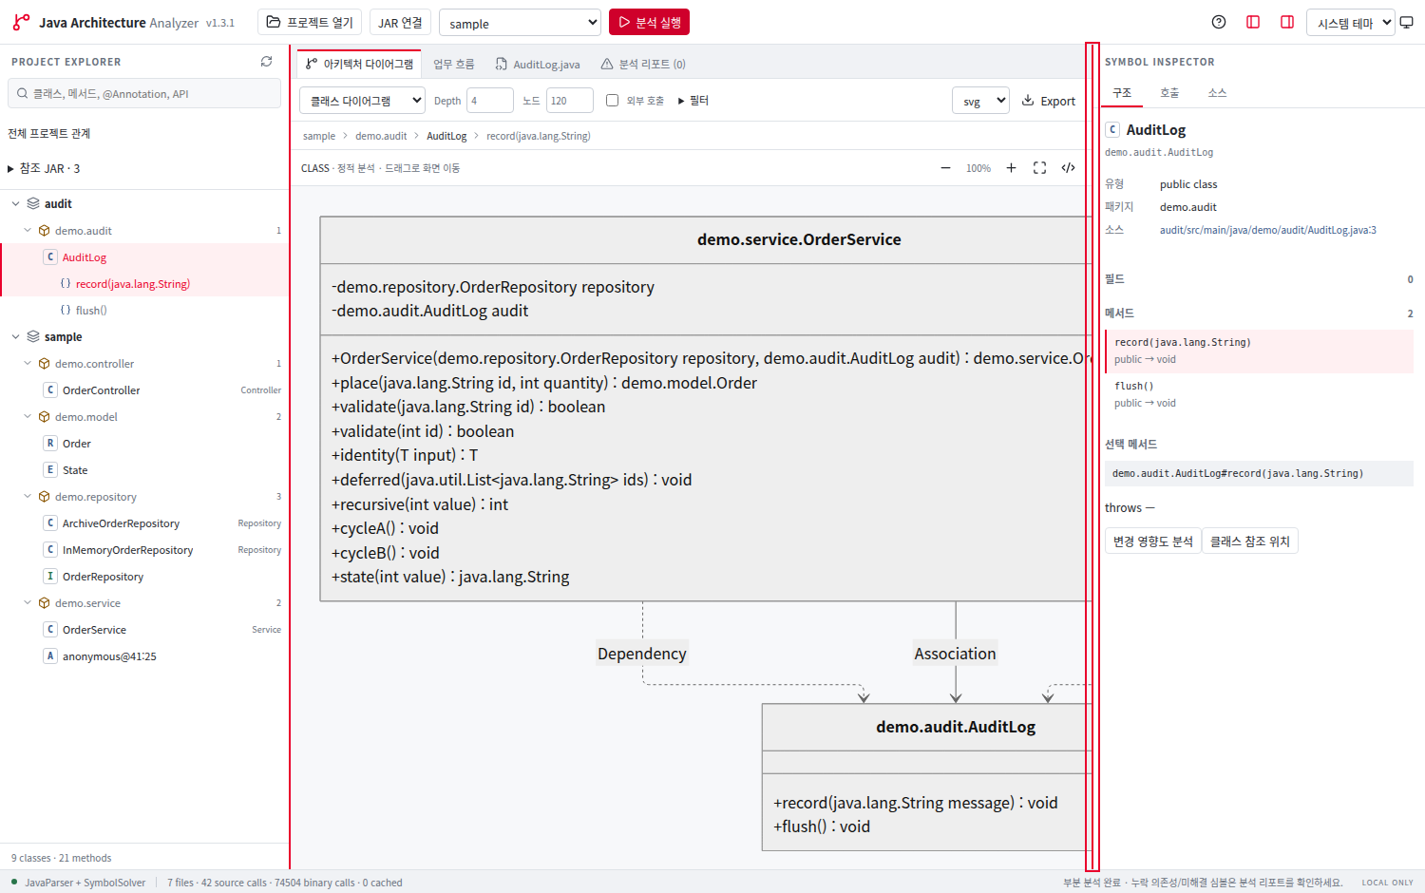This screenshot has width=1425, height=893.
Task: Open the AuditLog.java tab
Action: 538,64
